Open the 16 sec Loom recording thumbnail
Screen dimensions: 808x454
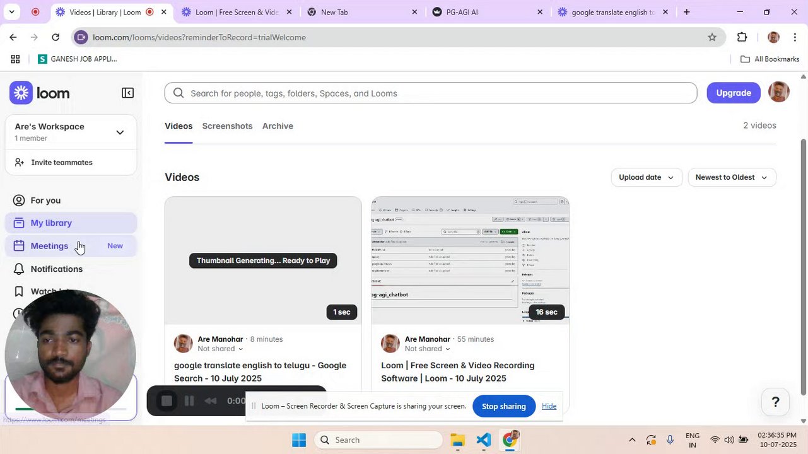pyautogui.click(x=470, y=260)
